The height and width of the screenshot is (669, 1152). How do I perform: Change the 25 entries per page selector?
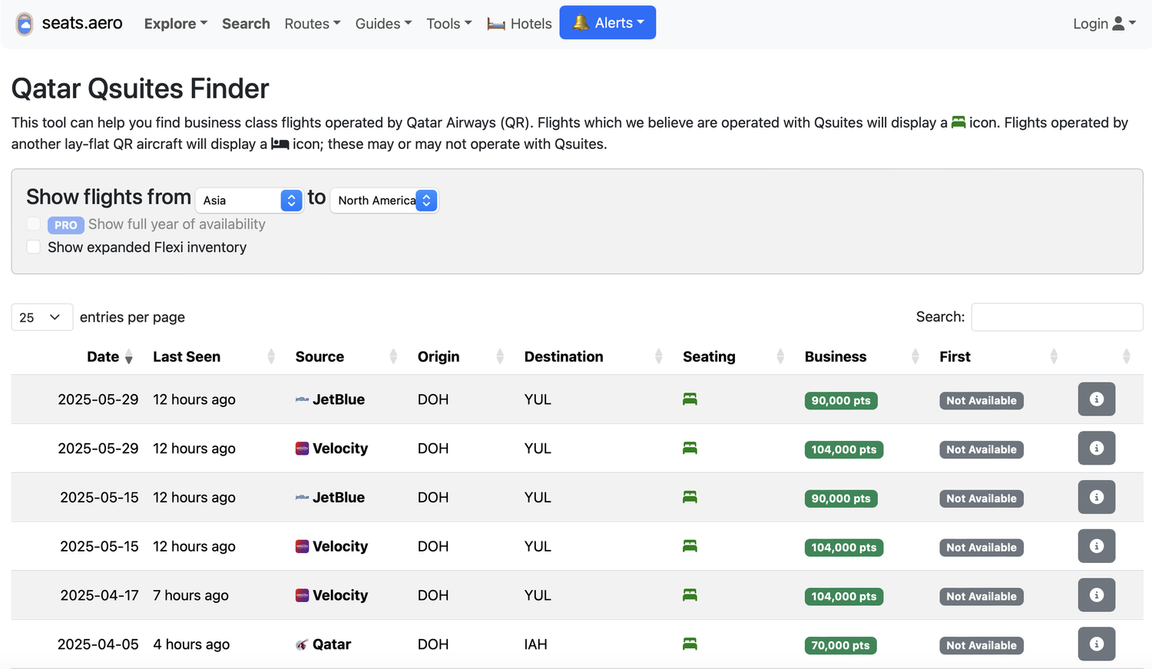click(41, 317)
